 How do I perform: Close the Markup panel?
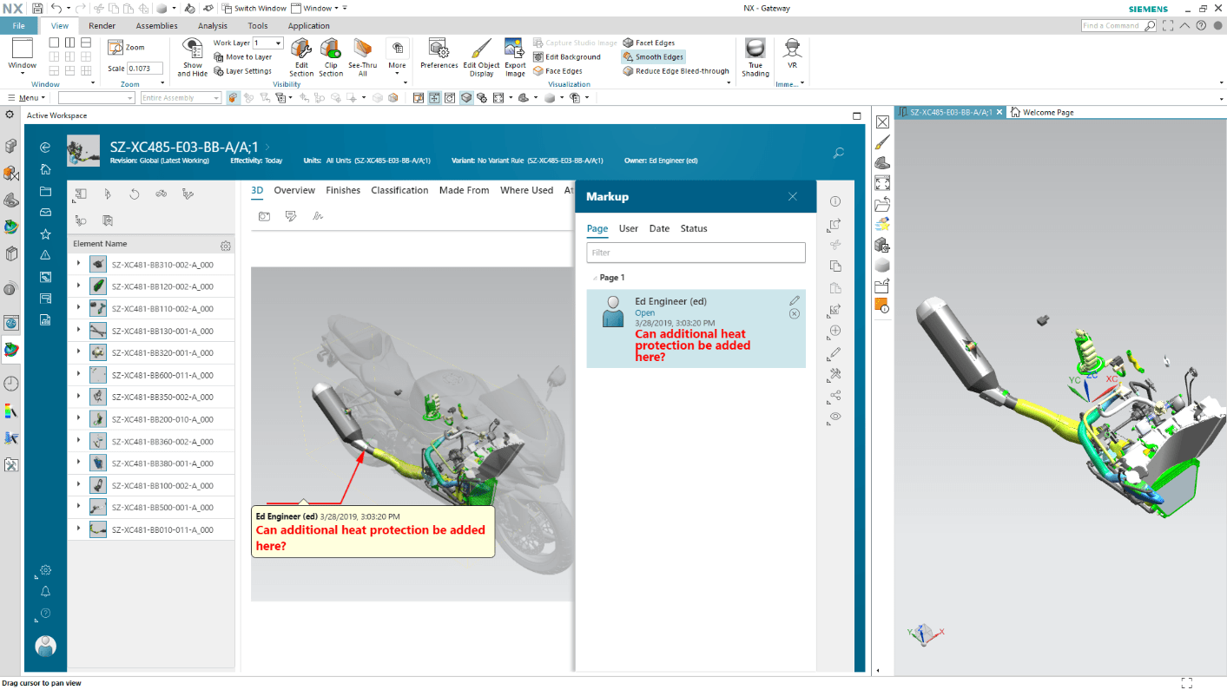[792, 197]
